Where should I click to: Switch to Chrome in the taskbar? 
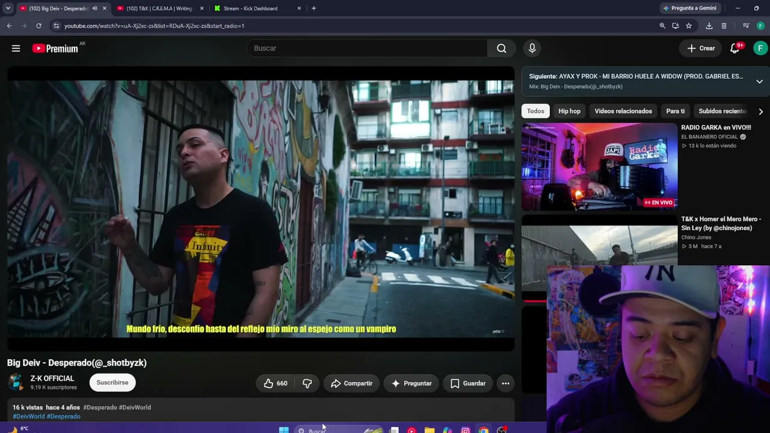coord(484,430)
